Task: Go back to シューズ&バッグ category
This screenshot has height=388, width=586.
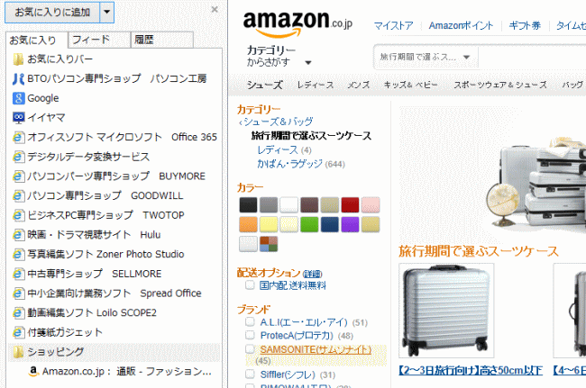Action: [x=276, y=122]
